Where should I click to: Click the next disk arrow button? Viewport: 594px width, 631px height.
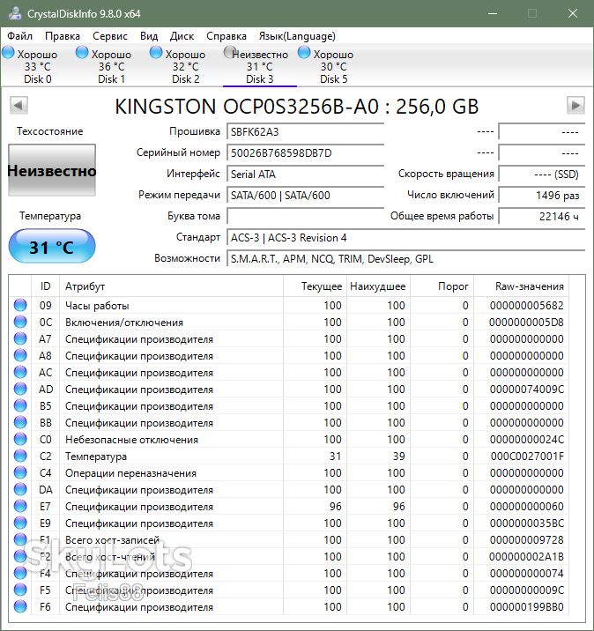pyautogui.click(x=575, y=106)
